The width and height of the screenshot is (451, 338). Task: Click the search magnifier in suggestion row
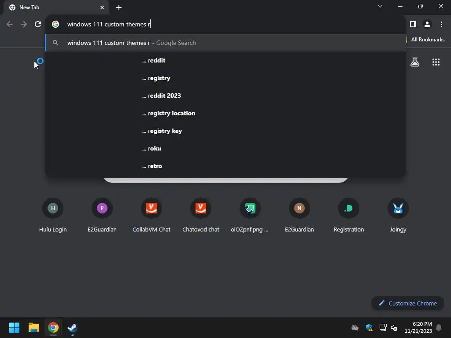point(55,43)
